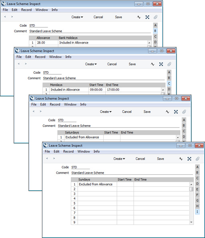The width and height of the screenshot is (205, 238).
Task: Select tab E in Sundays window
Action: point(197,189)
